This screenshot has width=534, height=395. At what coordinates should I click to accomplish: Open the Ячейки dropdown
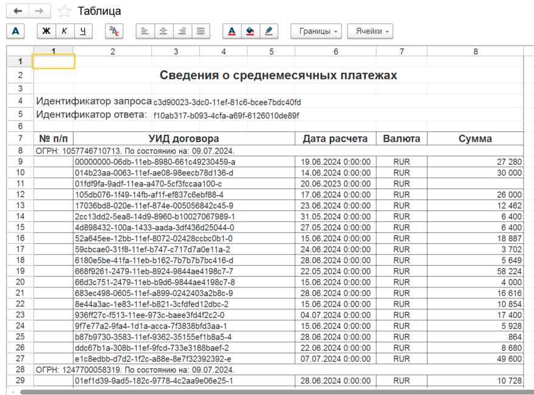pyautogui.click(x=370, y=32)
